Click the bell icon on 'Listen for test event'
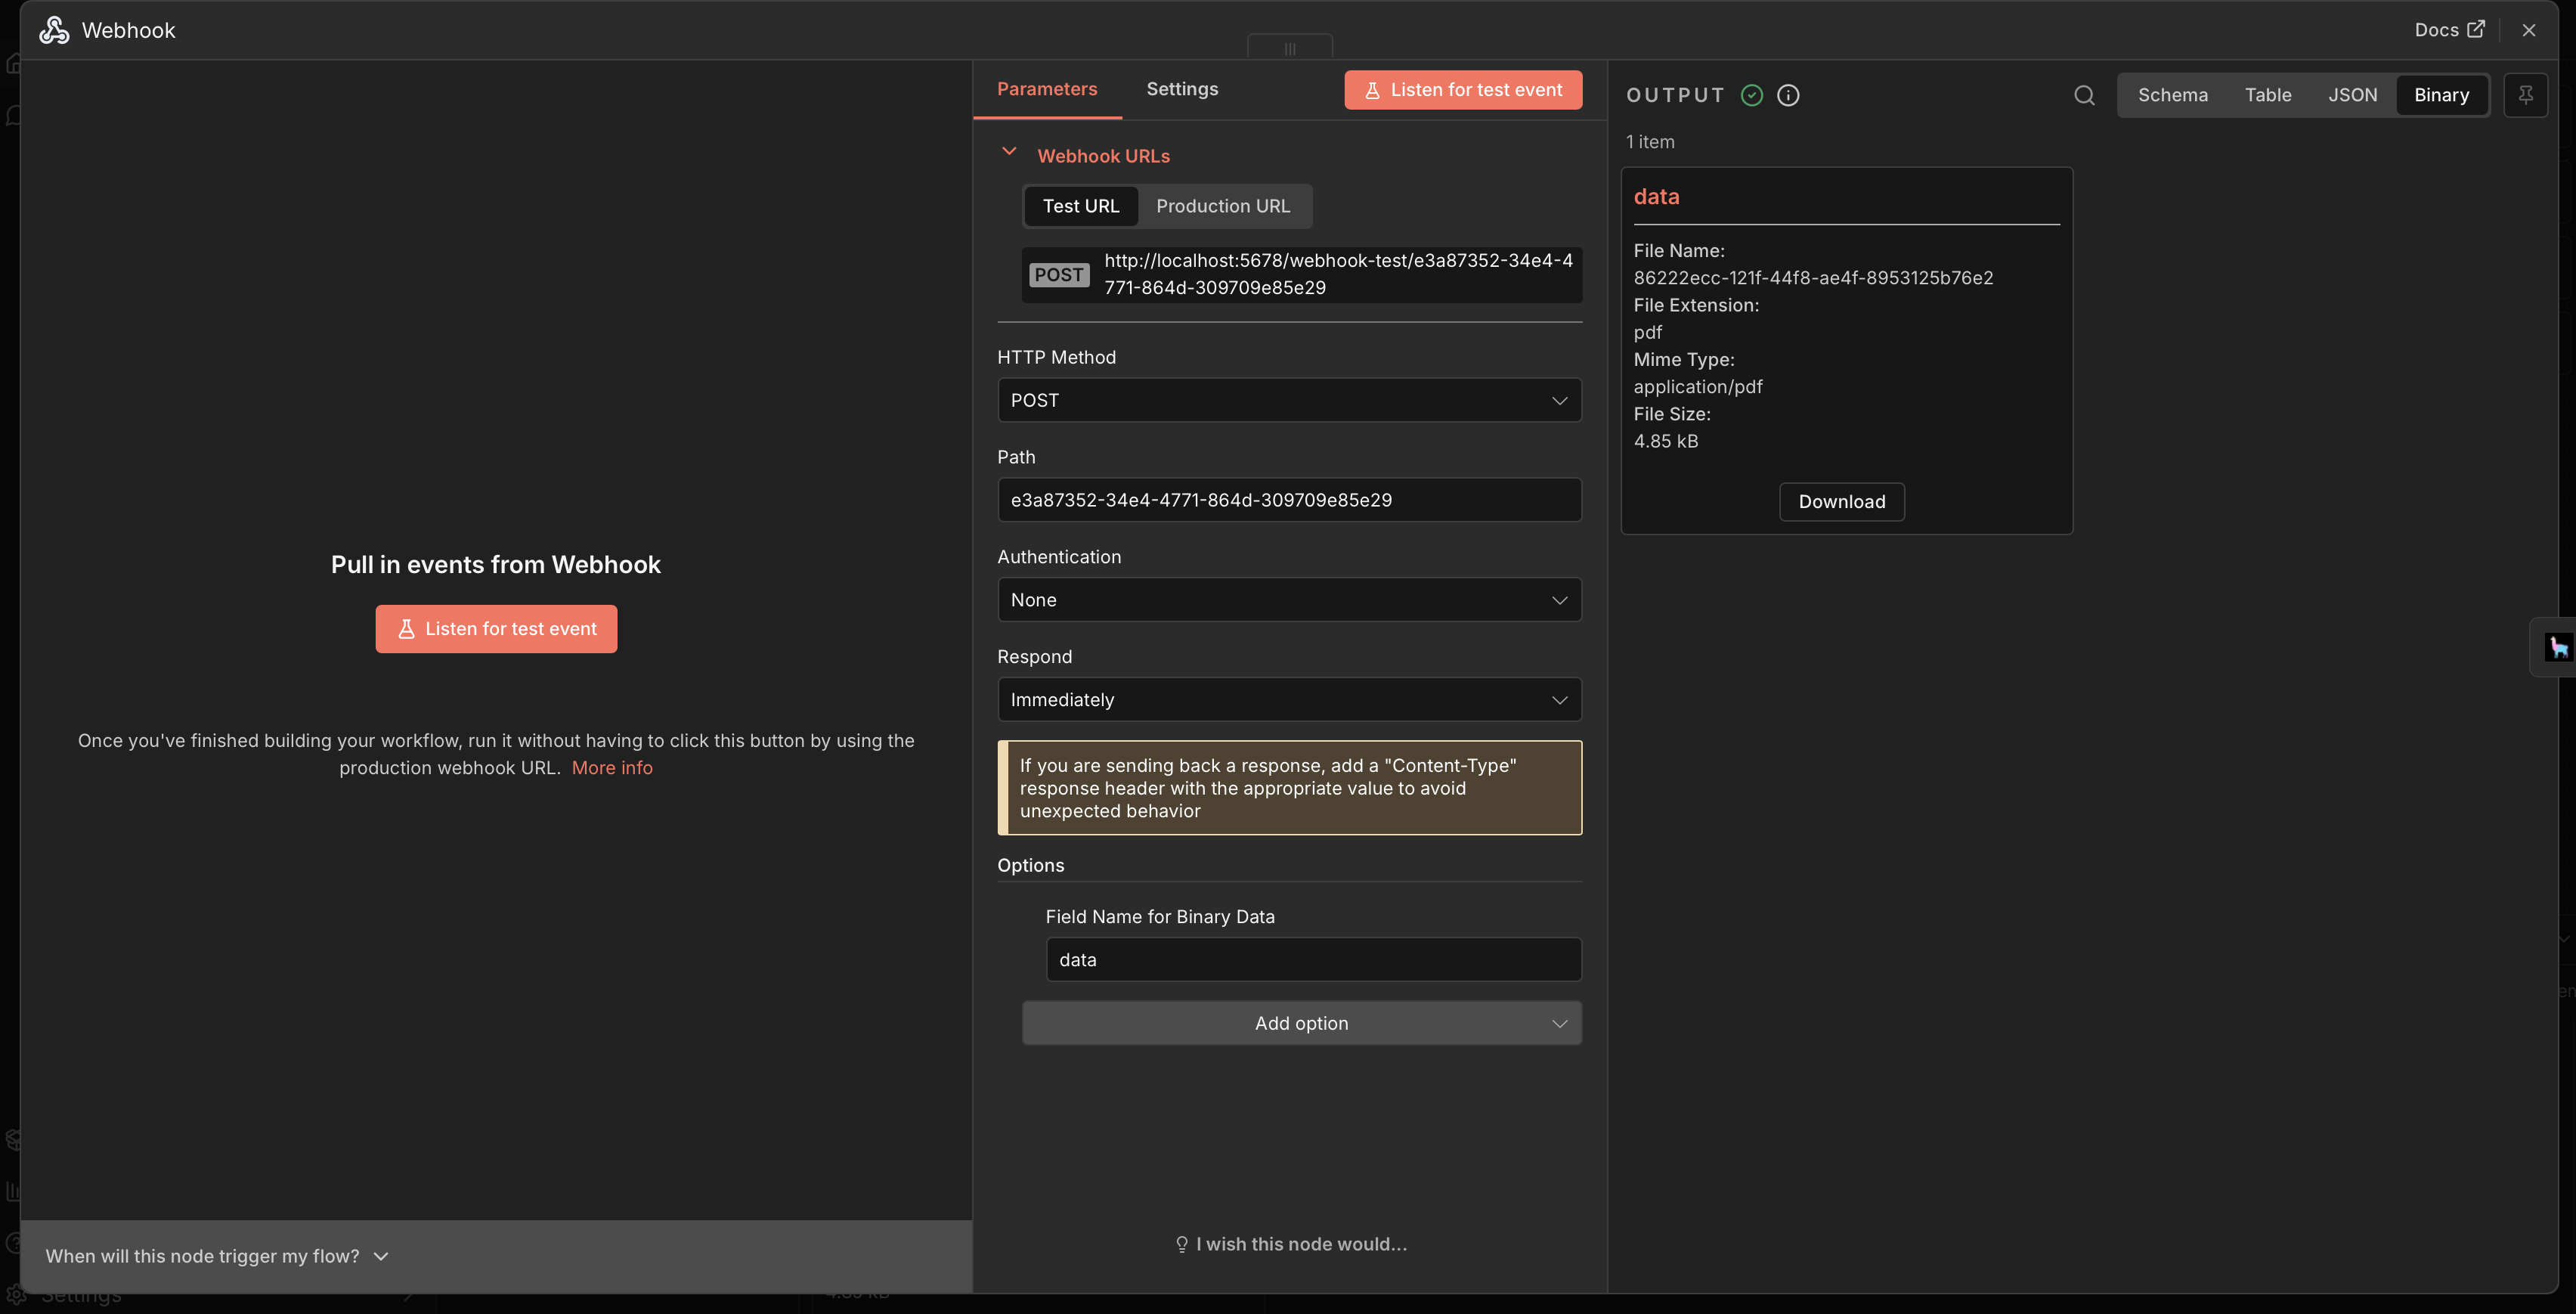The width and height of the screenshot is (2576, 1314). (1374, 89)
